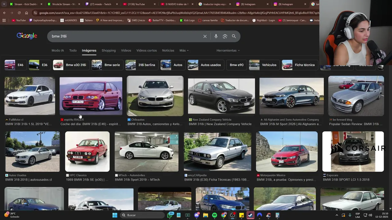The height and width of the screenshot is (220, 392).
Task: Open link BMW 318i Sport 2019 – MTech
Action: click(x=137, y=180)
